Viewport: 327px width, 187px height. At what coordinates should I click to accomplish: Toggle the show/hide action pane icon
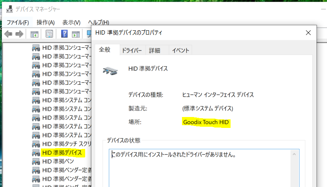tap(76, 34)
